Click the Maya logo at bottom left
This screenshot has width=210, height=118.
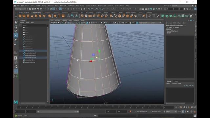(x=16, y=102)
